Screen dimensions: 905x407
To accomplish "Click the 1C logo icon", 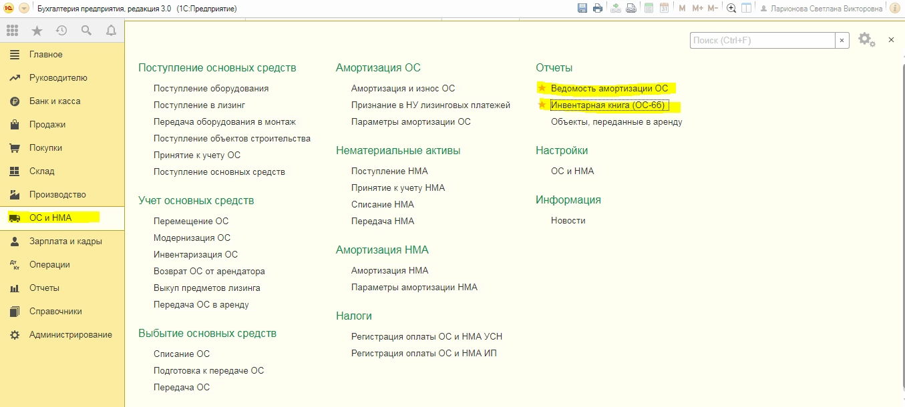I will (9, 8).
